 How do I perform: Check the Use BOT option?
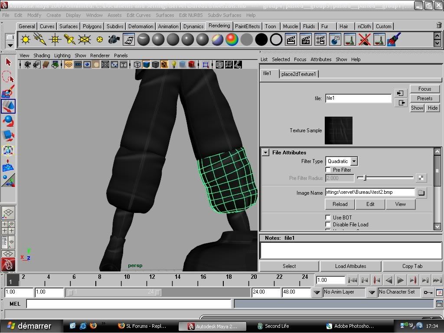pos(328,218)
